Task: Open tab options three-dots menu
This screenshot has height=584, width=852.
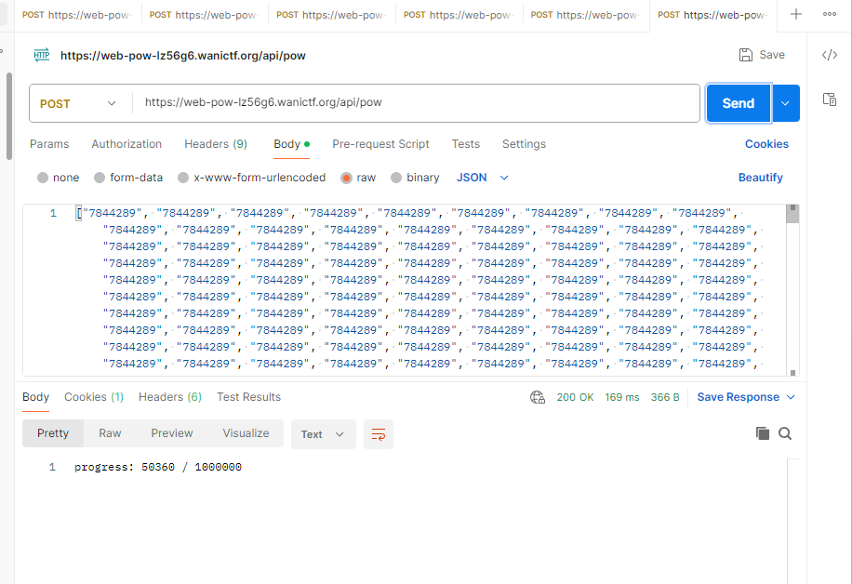Action: pyautogui.click(x=829, y=14)
